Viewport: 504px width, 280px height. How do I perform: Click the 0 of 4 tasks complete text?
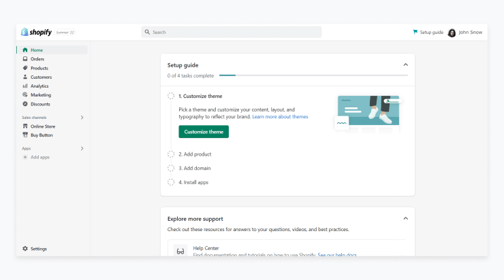(190, 75)
